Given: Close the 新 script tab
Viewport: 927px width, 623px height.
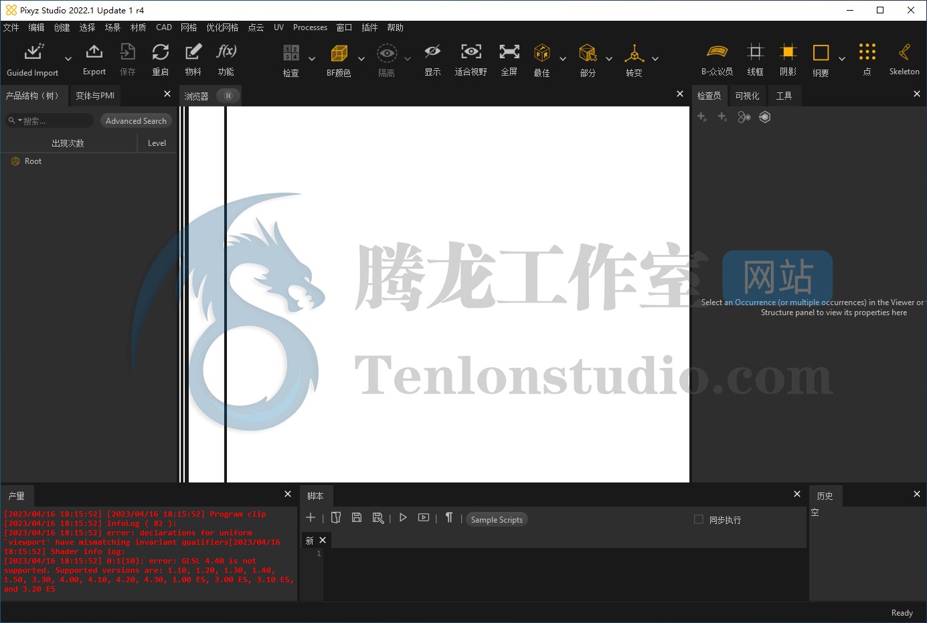Looking at the screenshot, I should (x=323, y=540).
